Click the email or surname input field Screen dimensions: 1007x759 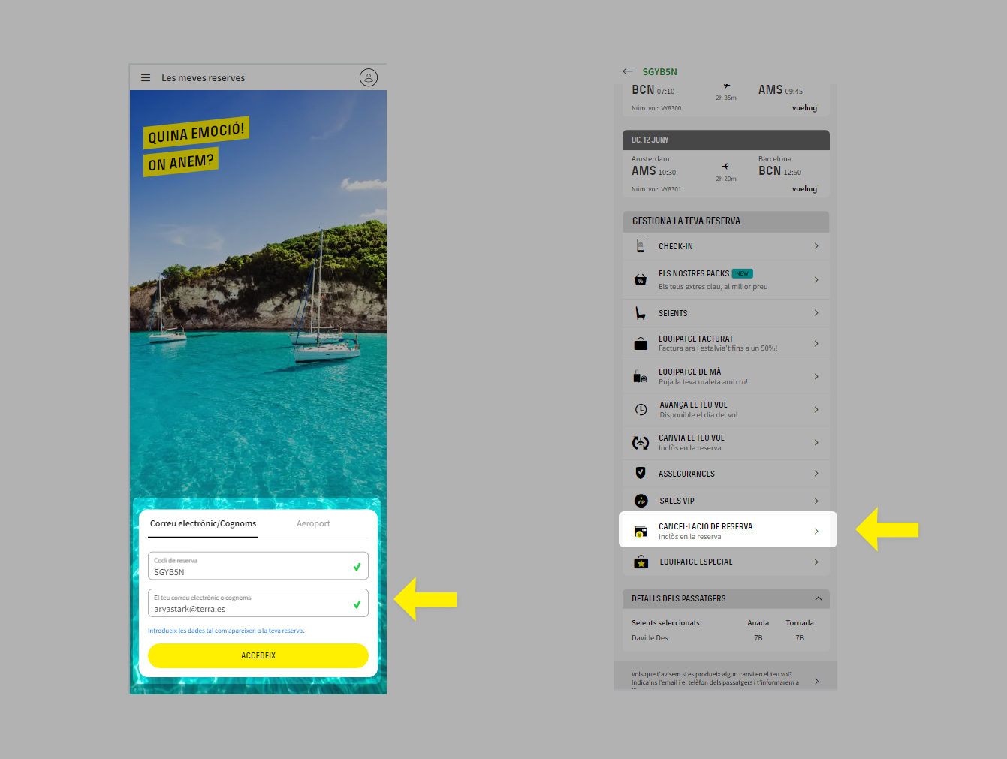point(252,604)
